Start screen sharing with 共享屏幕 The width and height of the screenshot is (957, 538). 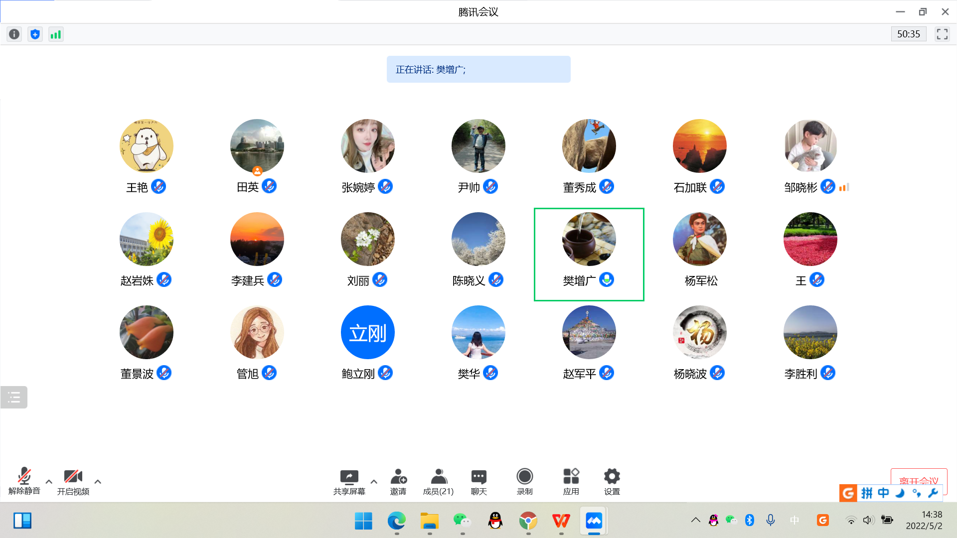[x=349, y=482]
